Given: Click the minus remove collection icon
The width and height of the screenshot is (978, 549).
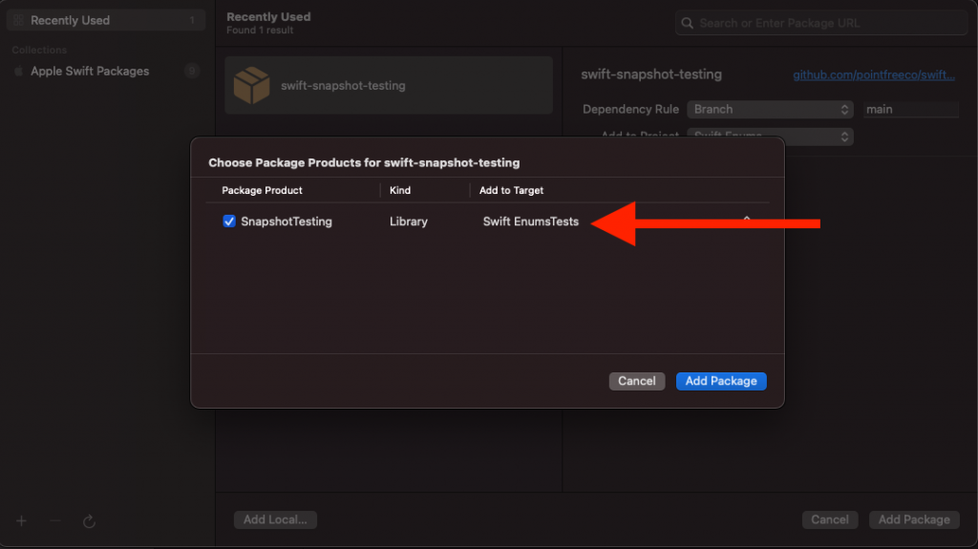Looking at the screenshot, I should click(x=55, y=521).
